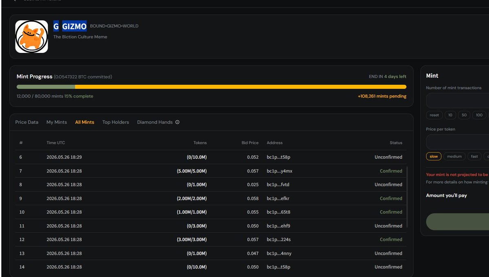
Task: Click bid price 0.025 in row 8
Action: [253, 185]
